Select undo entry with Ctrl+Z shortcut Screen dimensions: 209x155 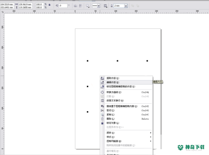coord(126,106)
